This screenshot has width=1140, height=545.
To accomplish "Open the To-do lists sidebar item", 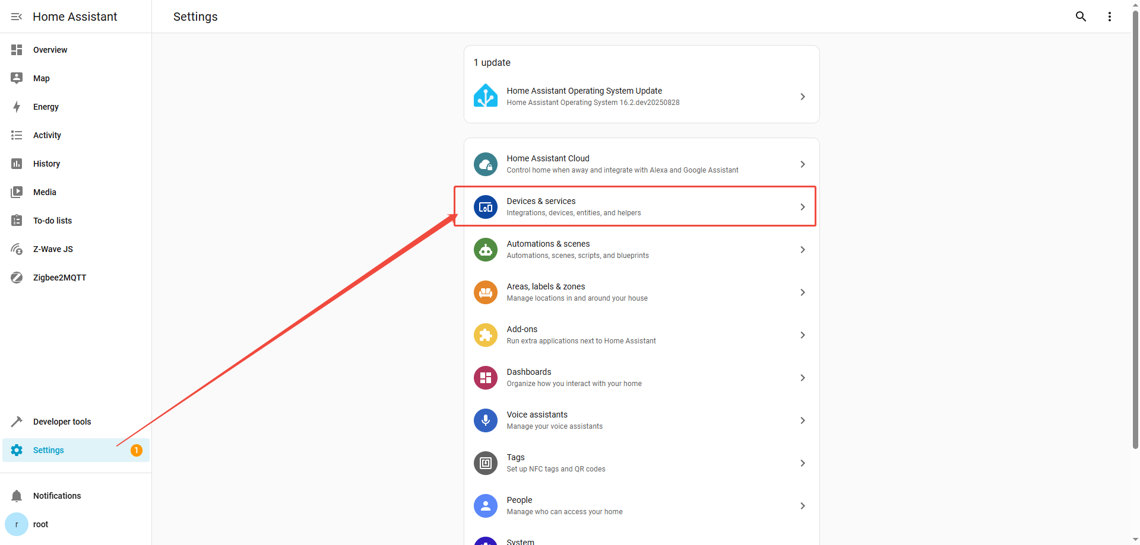I will [52, 221].
